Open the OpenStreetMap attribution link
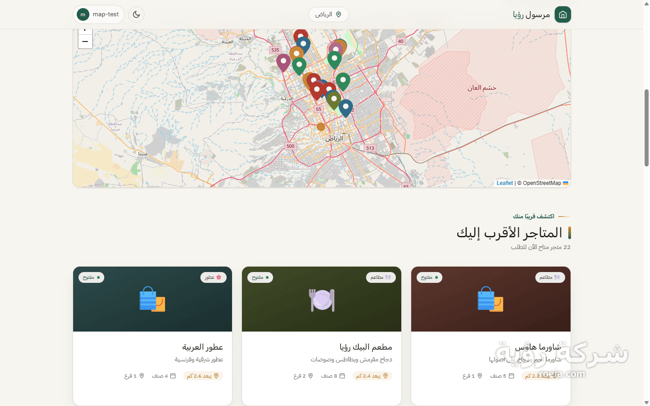 pos(542,183)
